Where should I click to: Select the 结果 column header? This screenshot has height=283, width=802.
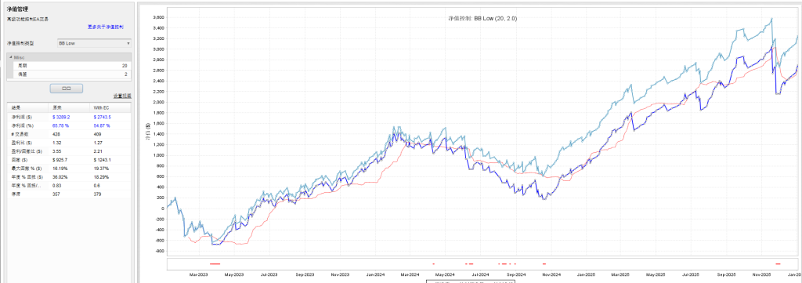click(27, 107)
